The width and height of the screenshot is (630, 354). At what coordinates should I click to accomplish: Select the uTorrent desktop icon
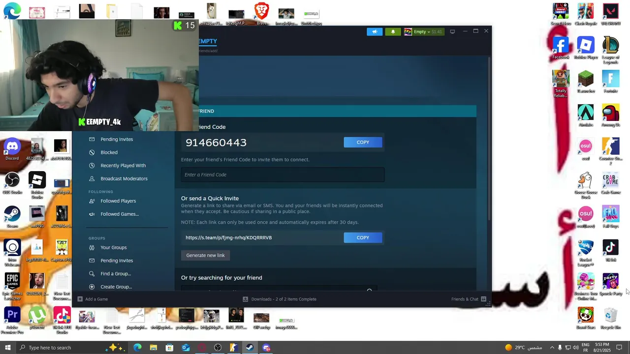[x=37, y=318]
